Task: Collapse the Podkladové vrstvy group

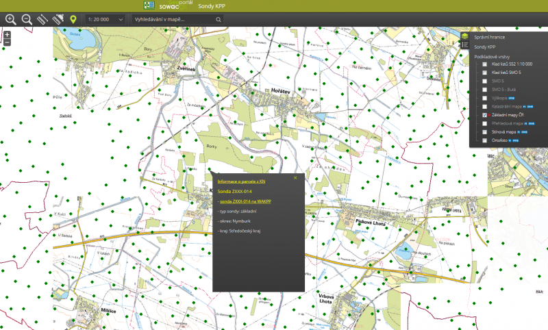Action: coord(492,56)
